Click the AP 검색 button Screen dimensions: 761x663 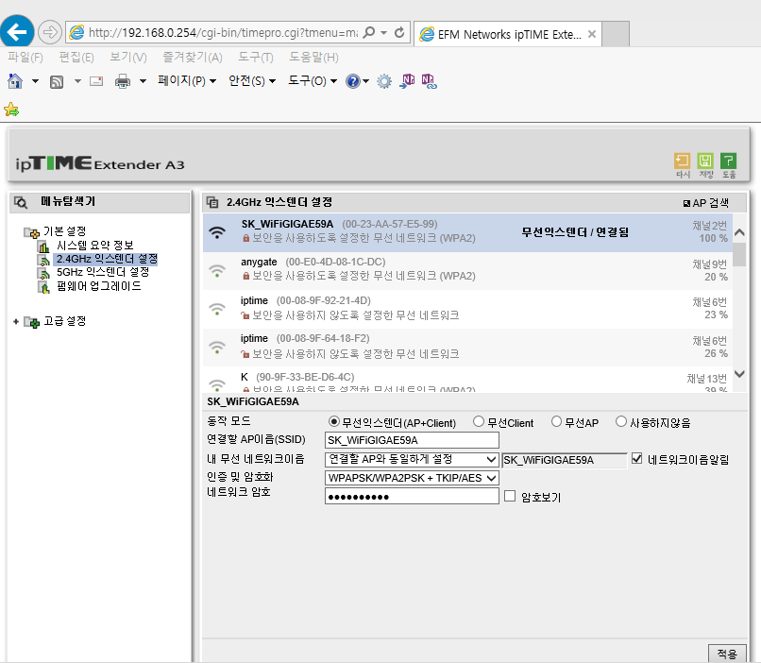705,203
